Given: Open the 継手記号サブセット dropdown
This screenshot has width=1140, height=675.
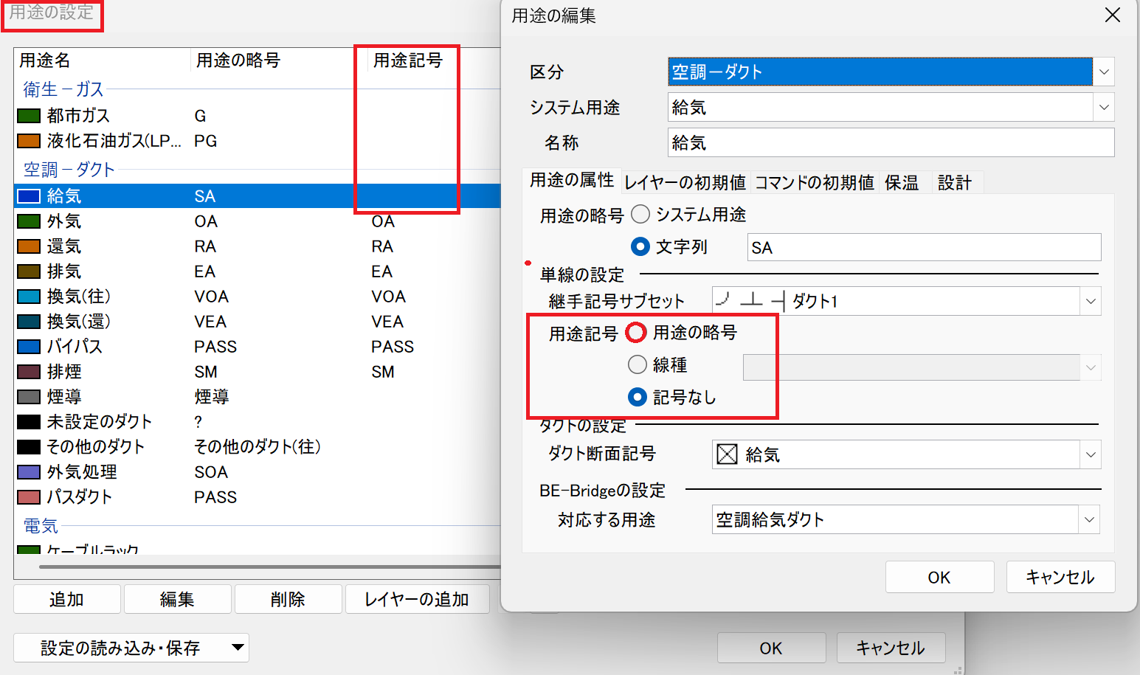Looking at the screenshot, I should click(1090, 301).
